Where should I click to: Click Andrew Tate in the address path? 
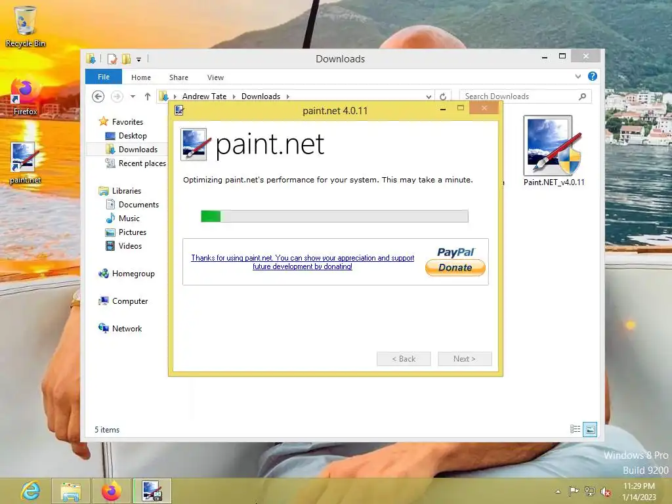[205, 96]
